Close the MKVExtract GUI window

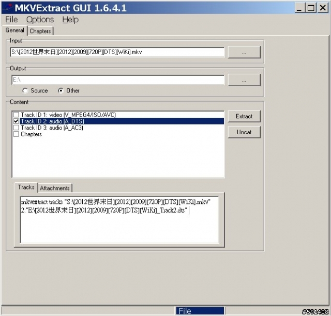coord(323,8)
